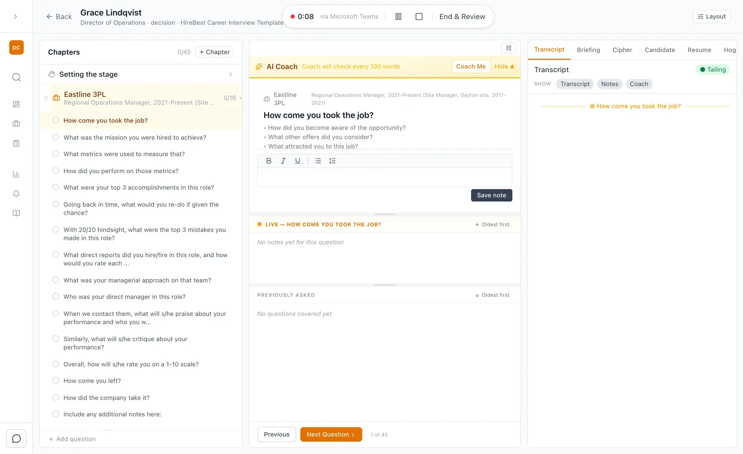Open the panel settings sliders icon
This screenshot has width=743, height=454.
(509, 48)
